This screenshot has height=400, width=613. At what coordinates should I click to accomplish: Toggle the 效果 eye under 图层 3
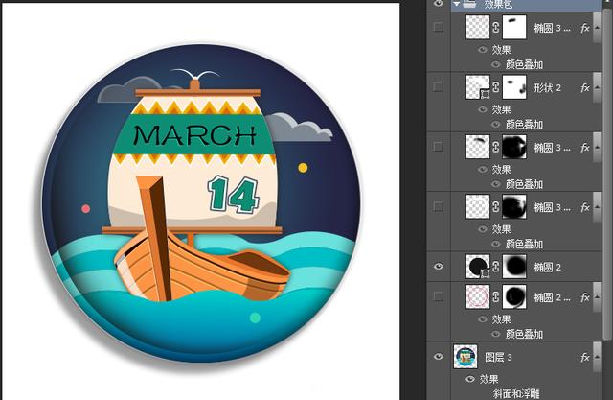(x=470, y=379)
